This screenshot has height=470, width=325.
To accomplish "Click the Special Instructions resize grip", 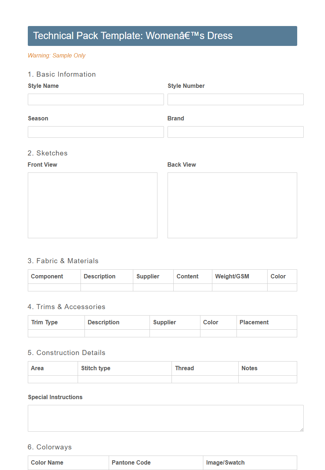I will click(x=301, y=429).
